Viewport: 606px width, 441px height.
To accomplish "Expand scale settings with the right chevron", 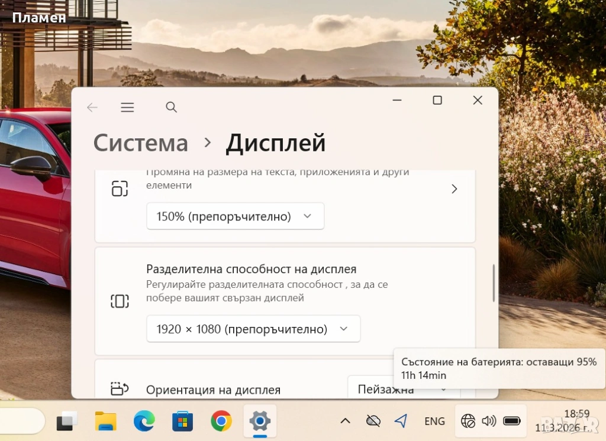I will tap(454, 189).
